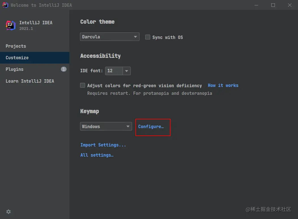This screenshot has height=219, width=298.
Task: Open Import Settings link
Action: (x=103, y=145)
